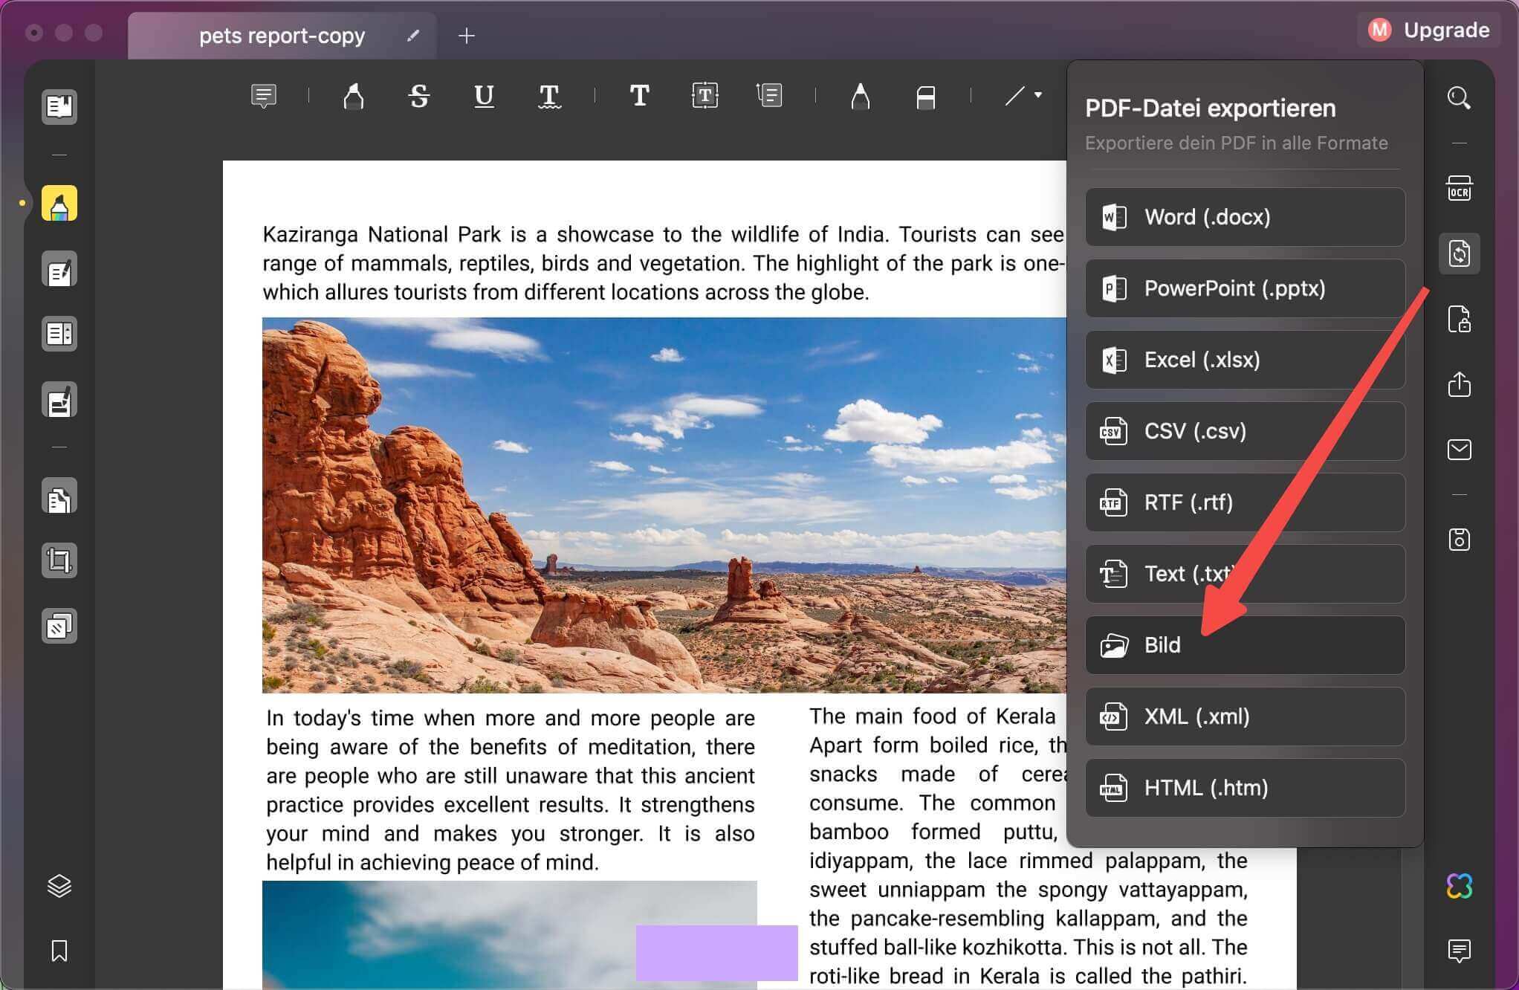
Task: Select the crop tool in the left sidebar
Action: (x=59, y=560)
